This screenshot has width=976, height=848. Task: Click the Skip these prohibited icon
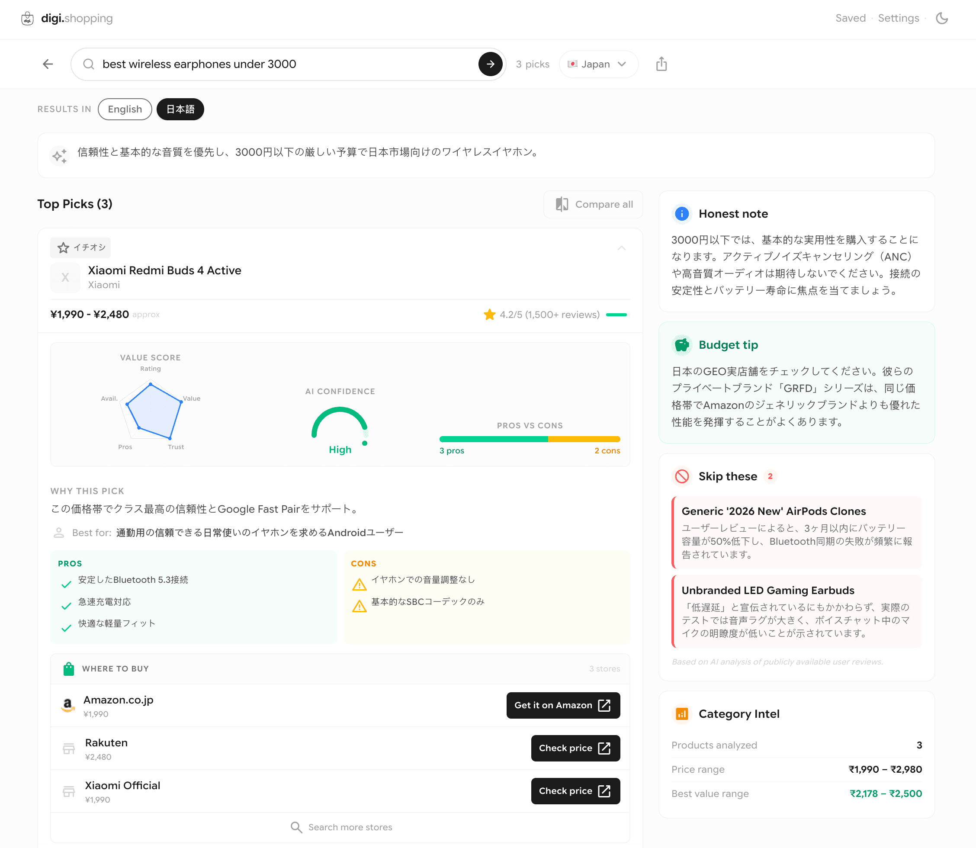point(681,476)
